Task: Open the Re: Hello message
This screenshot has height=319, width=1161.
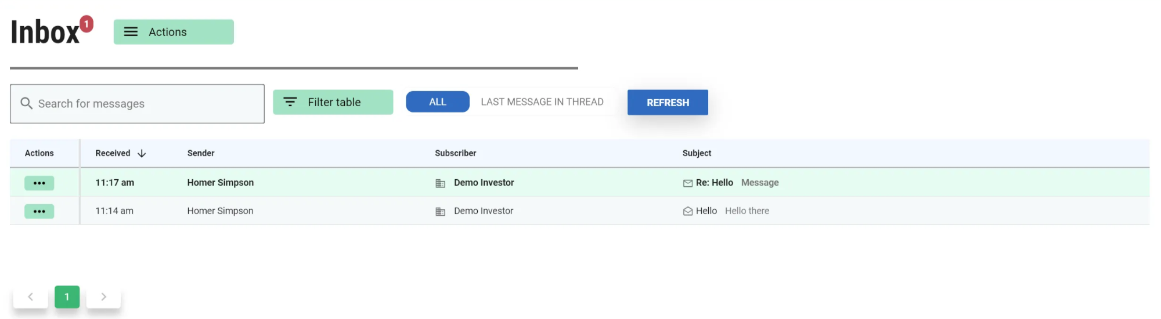Action: pos(715,183)
